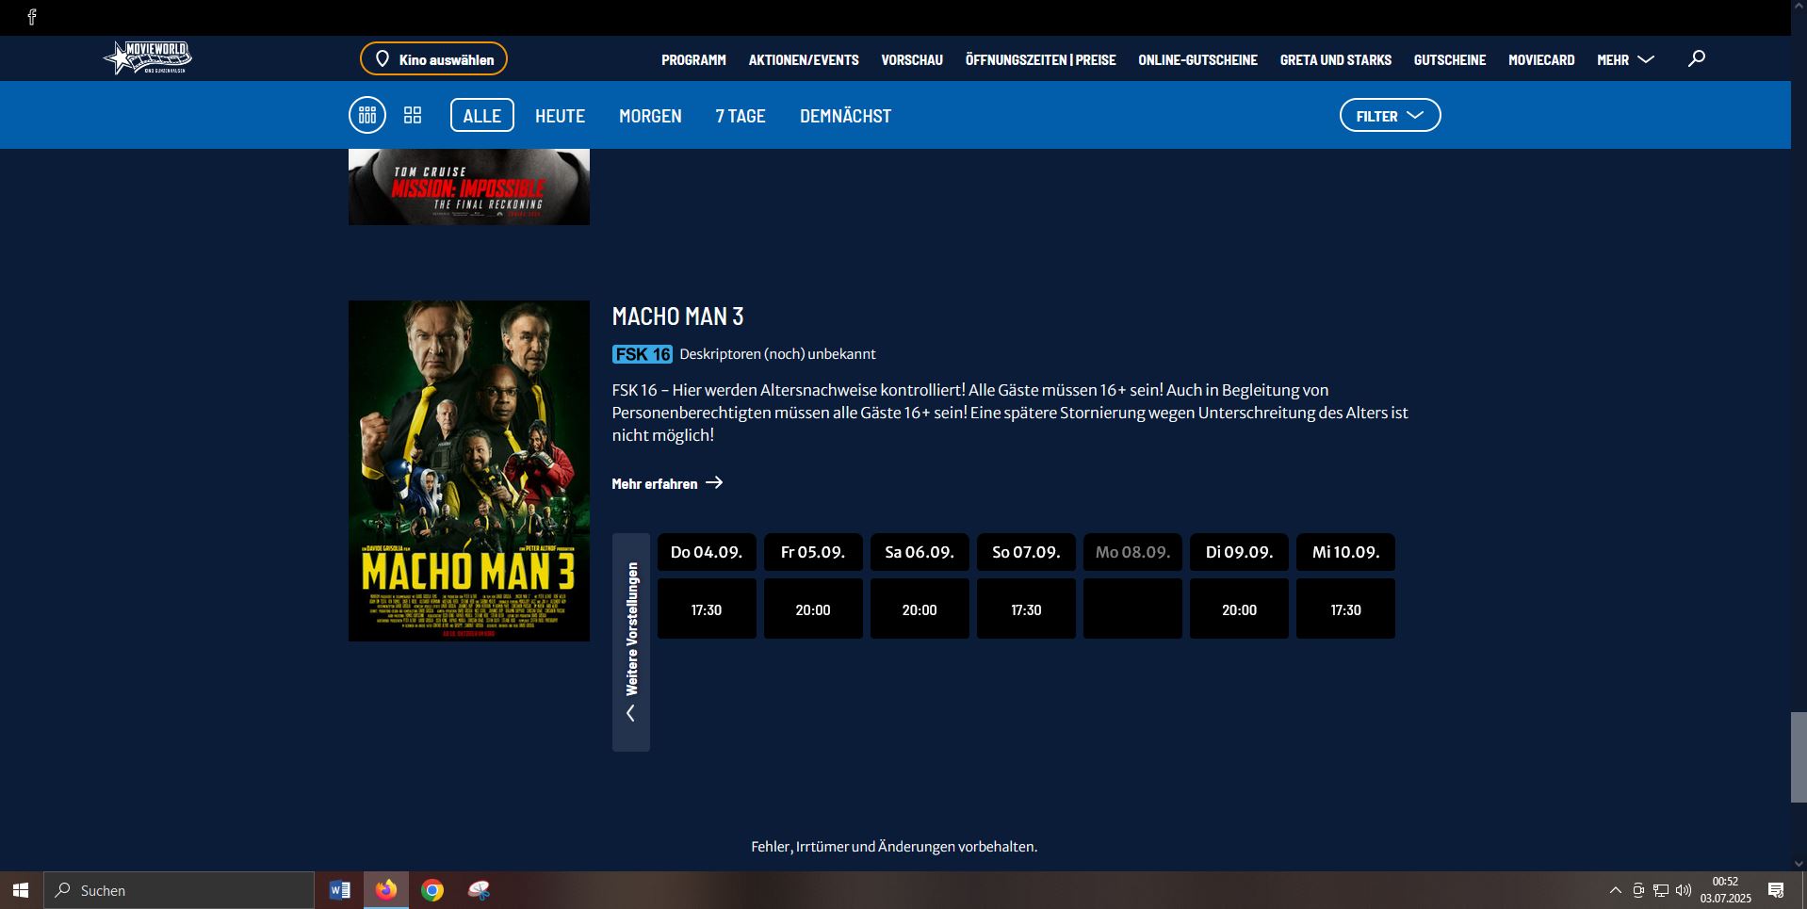Open ONLINE-GUTSCHEINE menu item
This screenshot has width=1807, height=909.
[1197, 59]
